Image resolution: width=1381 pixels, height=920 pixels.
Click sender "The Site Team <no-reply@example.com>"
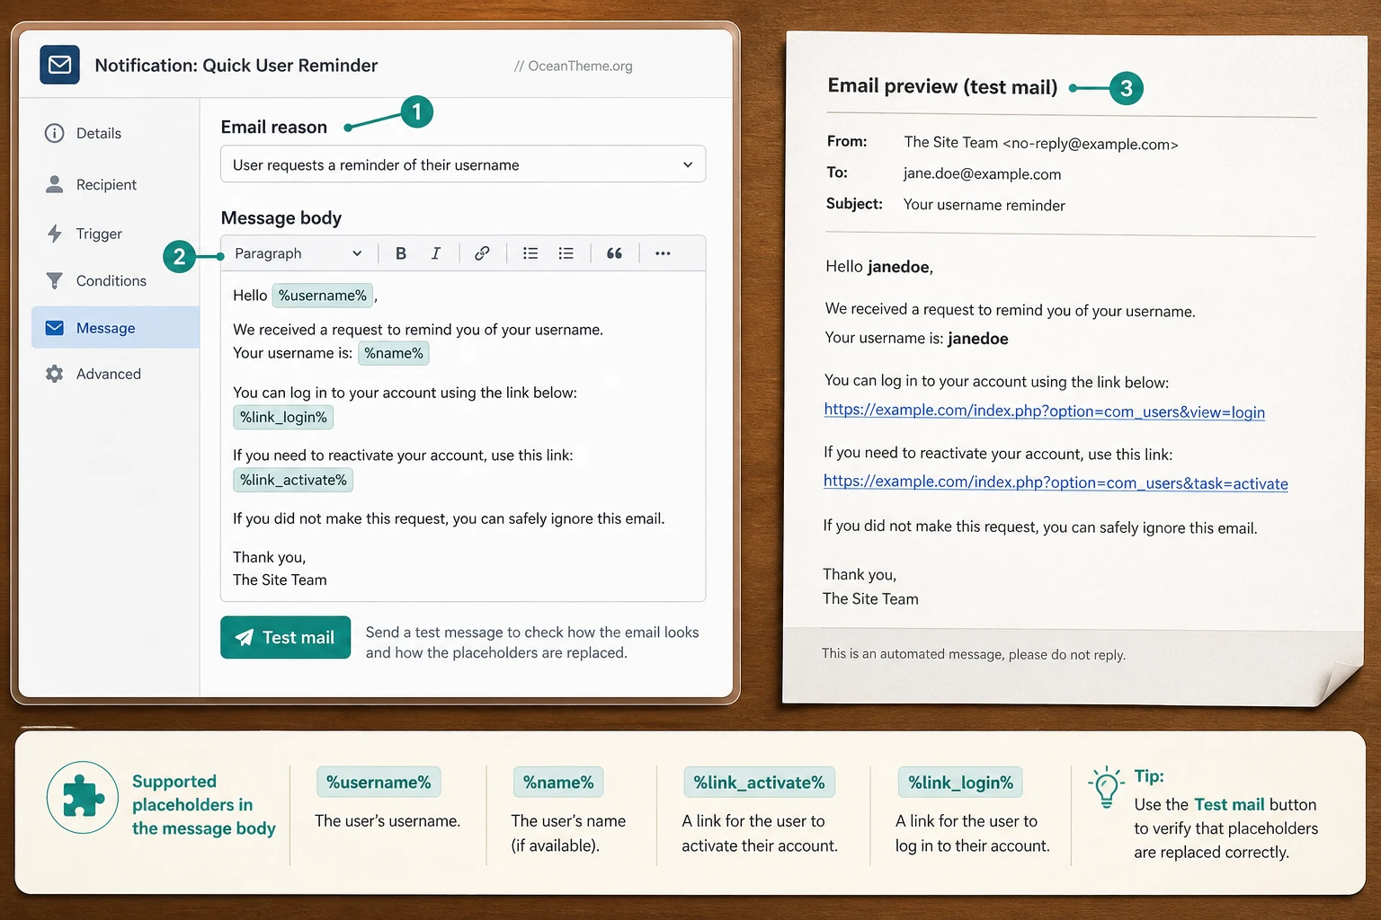coord(1041,143)
